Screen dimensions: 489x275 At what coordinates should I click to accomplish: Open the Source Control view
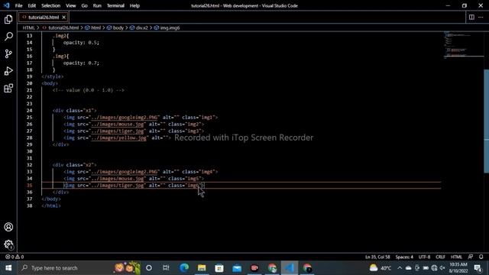coord(8,53)
